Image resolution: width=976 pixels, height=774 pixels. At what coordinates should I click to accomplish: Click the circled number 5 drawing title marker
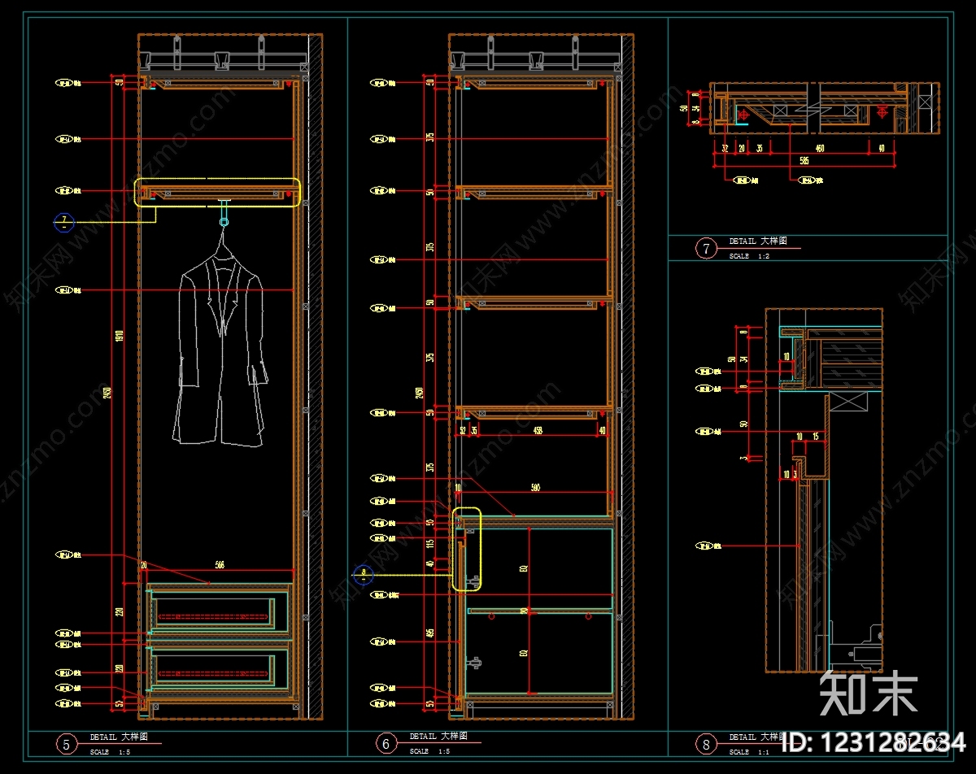[67, 744]
